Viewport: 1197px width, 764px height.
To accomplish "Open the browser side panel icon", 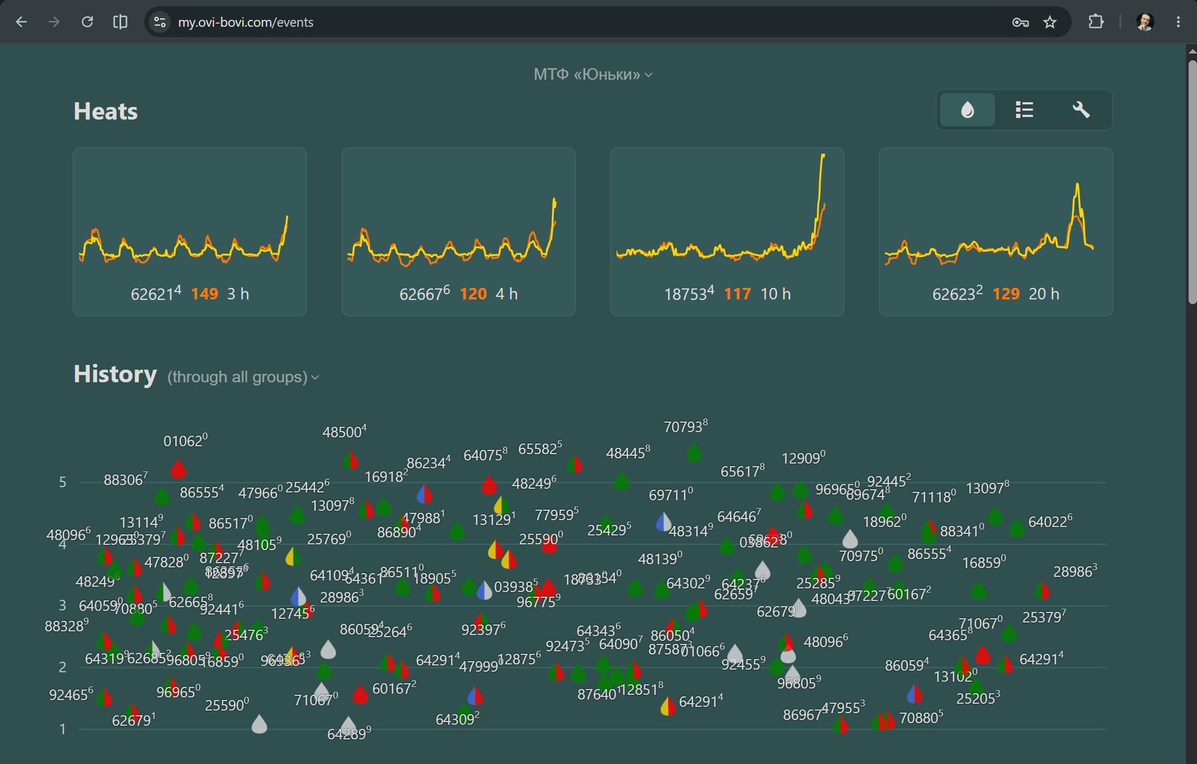I will pos(120,22).
